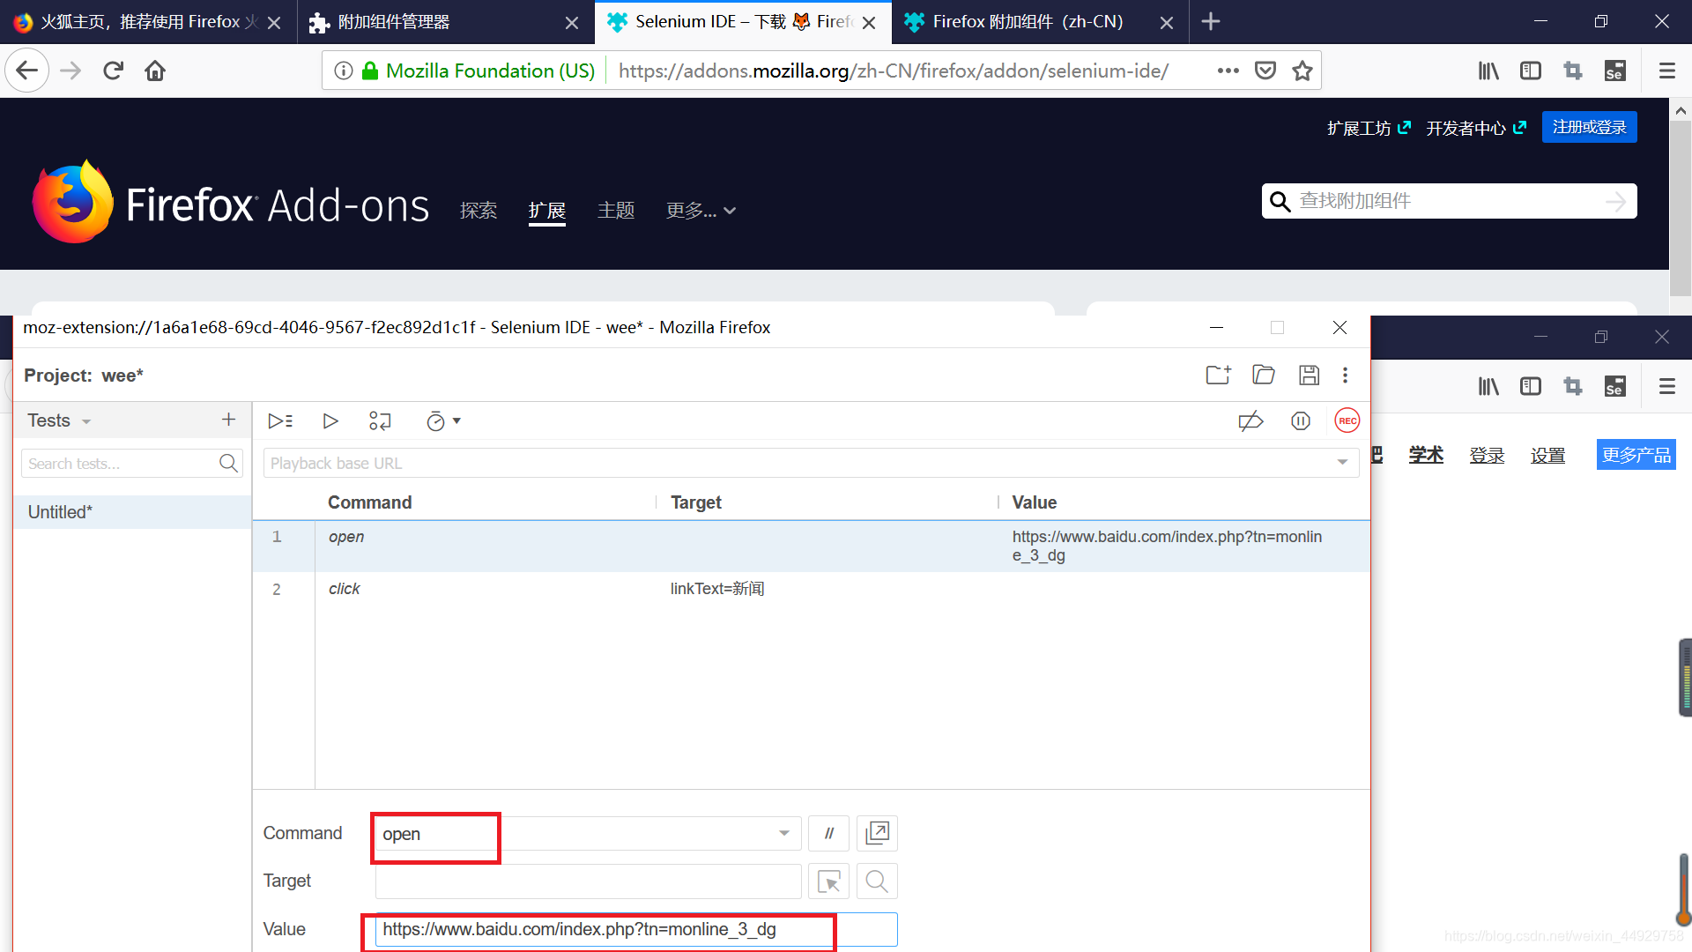
Task: Open Firefox hamburger menu
Action: (1666, 71)
